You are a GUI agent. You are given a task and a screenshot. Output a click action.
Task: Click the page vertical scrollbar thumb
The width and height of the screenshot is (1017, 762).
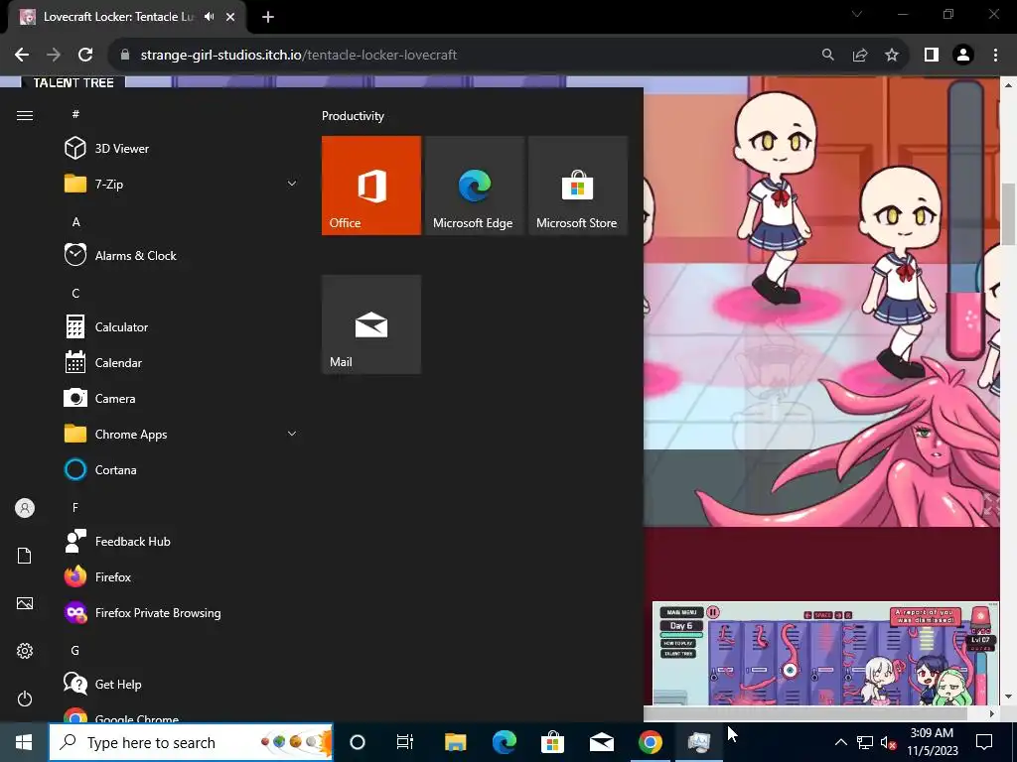pyautogui.click(x=1009, y=214)
